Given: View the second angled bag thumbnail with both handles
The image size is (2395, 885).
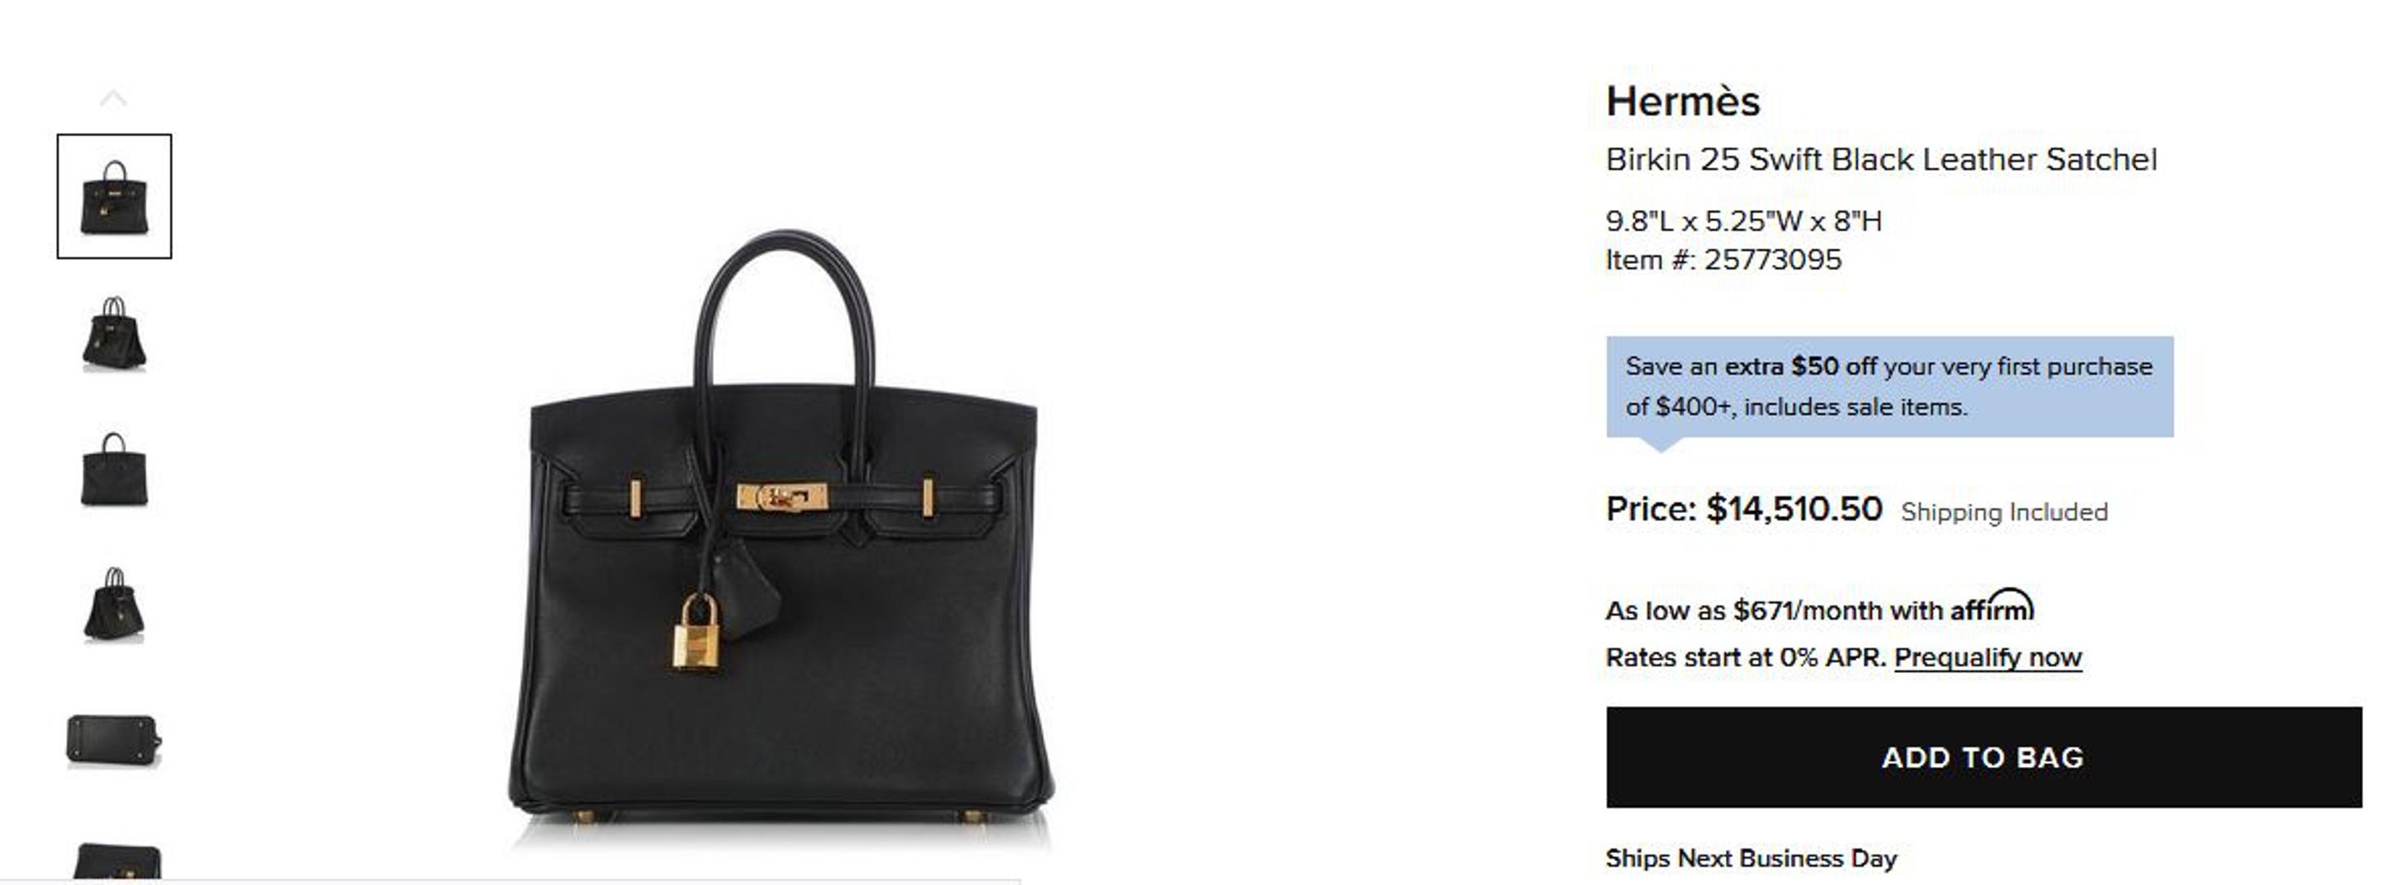Looking at the screenshot, I should tap(114, 334).
